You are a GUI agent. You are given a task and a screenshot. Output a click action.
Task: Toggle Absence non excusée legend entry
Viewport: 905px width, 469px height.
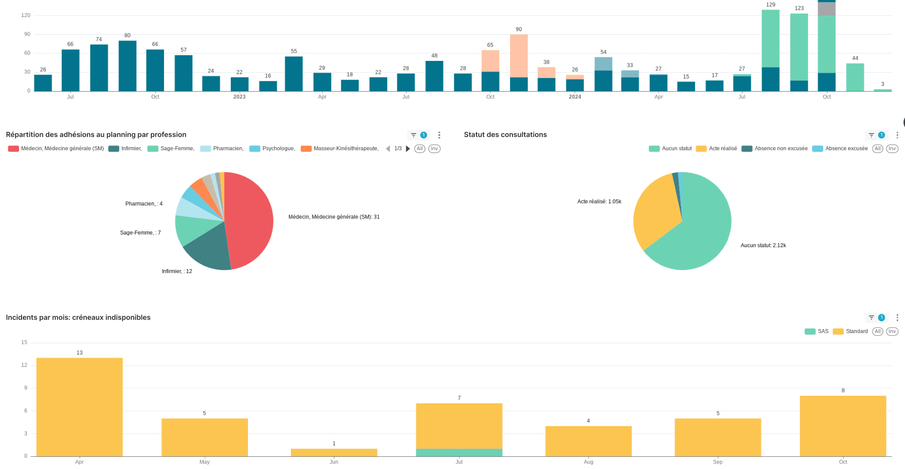pyautogui.click(x=775, y=149)
